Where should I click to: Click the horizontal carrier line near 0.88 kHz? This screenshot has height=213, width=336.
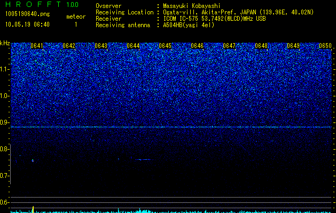(x=171, y=127)
